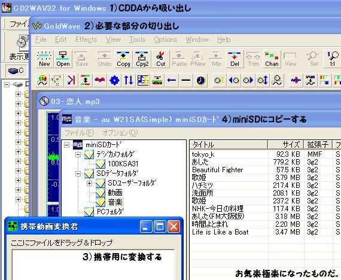Viewport: 341px width, 280px height.
Task: Open the File menu in GoldWave
Action: coord(41,39)
